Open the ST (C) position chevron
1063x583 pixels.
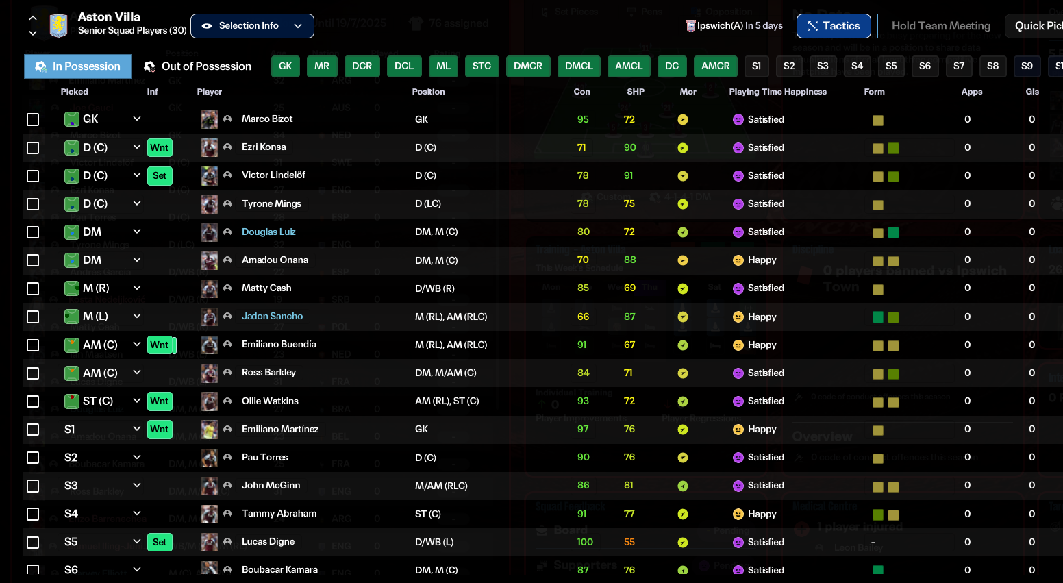137,400
